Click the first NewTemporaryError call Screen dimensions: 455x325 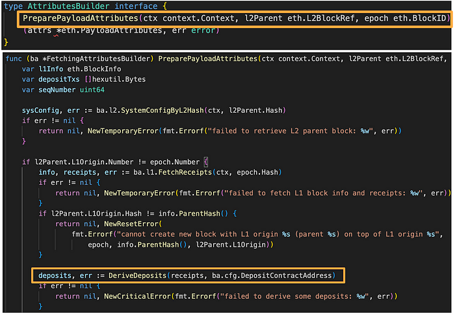click(123, 131)
